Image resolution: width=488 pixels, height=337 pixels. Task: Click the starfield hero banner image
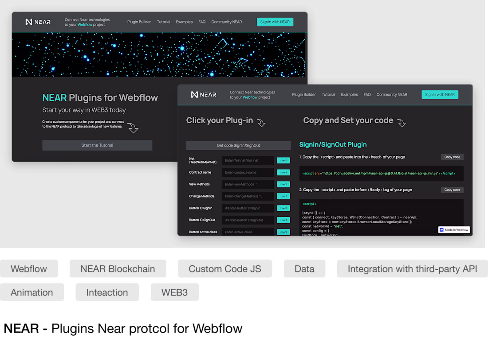159,54
